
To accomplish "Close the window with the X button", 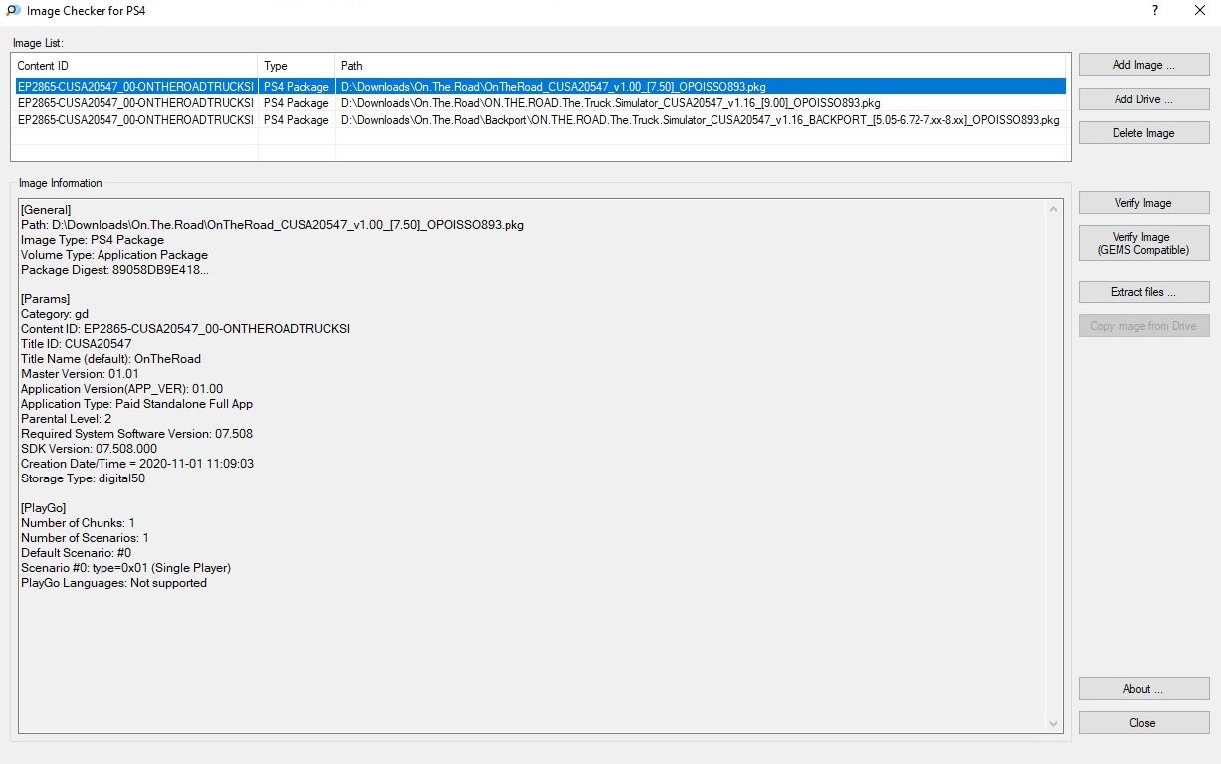I will 1199,11.
